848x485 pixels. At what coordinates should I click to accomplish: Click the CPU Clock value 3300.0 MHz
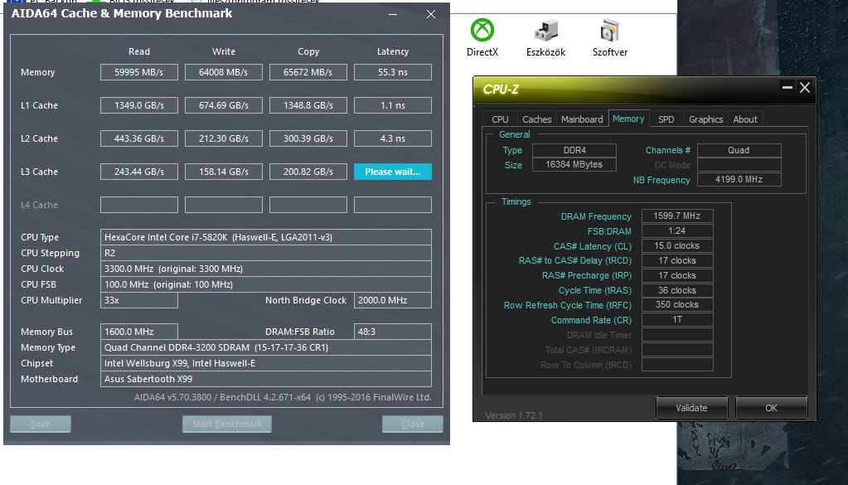click(x=266, y=269)
